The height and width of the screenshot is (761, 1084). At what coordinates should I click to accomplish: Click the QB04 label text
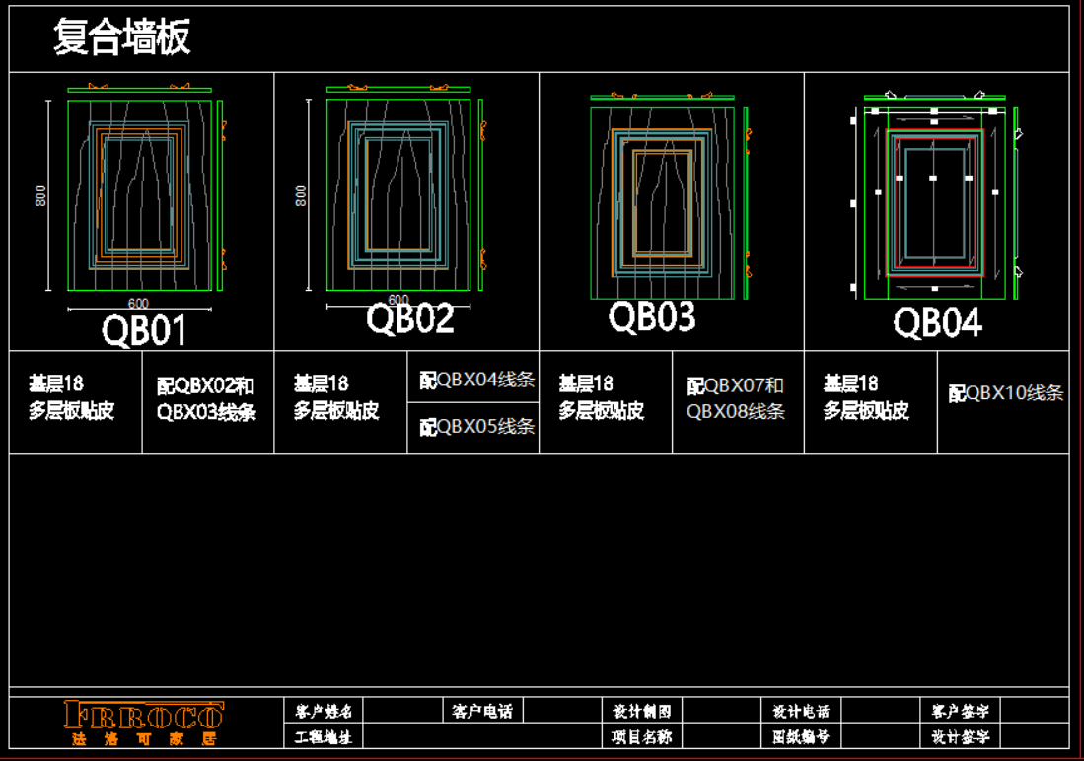[937, 323]
